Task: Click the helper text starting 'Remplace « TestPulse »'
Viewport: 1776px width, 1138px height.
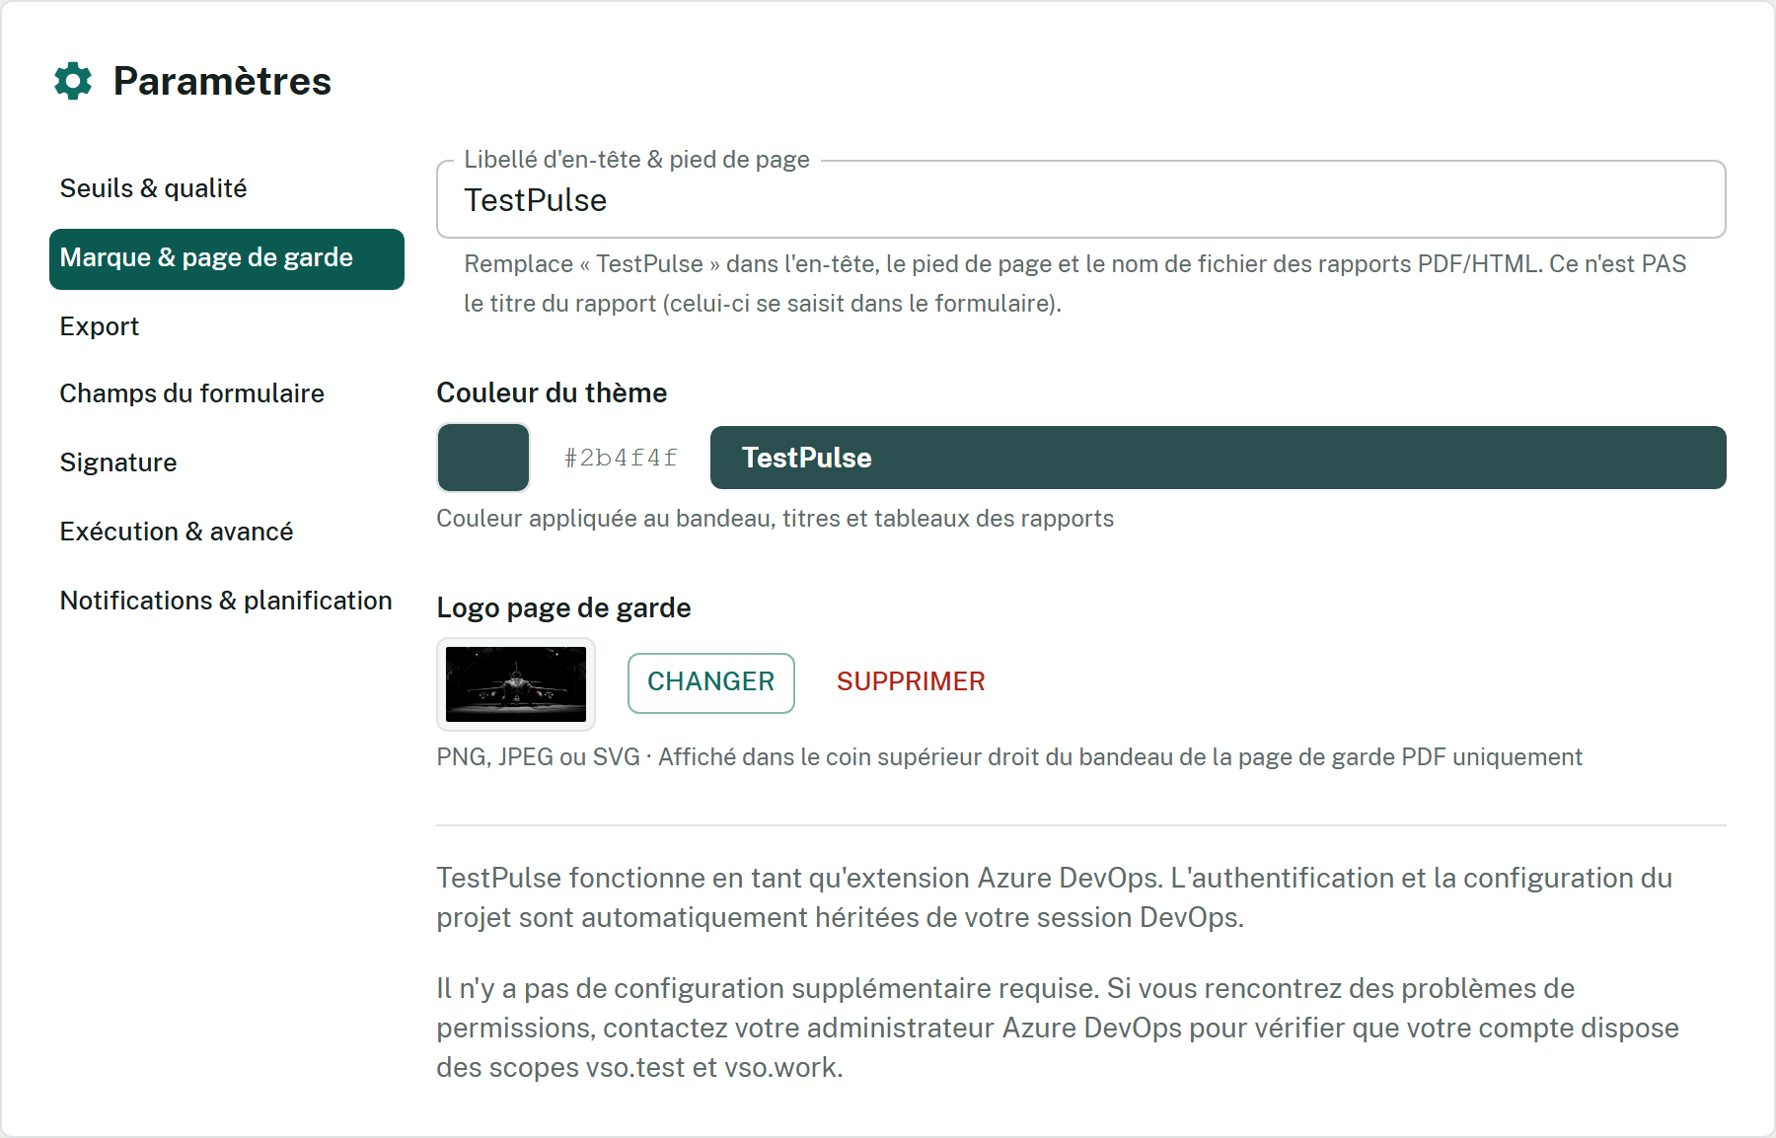Action: click(x=1075, y=284)
